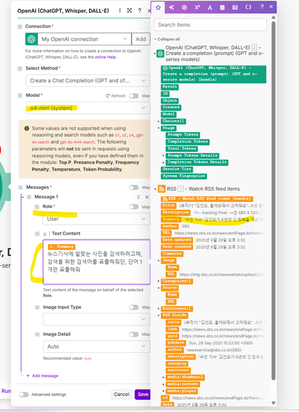Expand the Choices[] tree item
This screenshot has width=299, height=412.
[158, 122]
